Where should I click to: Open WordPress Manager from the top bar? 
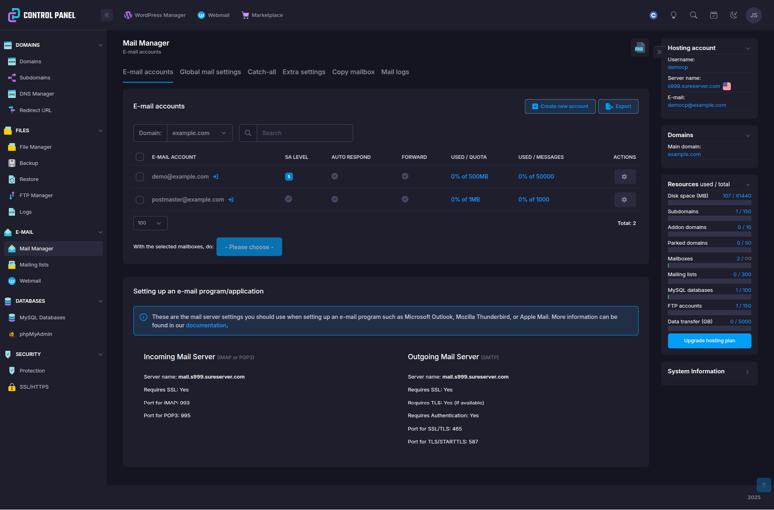[x=155, y=15]
